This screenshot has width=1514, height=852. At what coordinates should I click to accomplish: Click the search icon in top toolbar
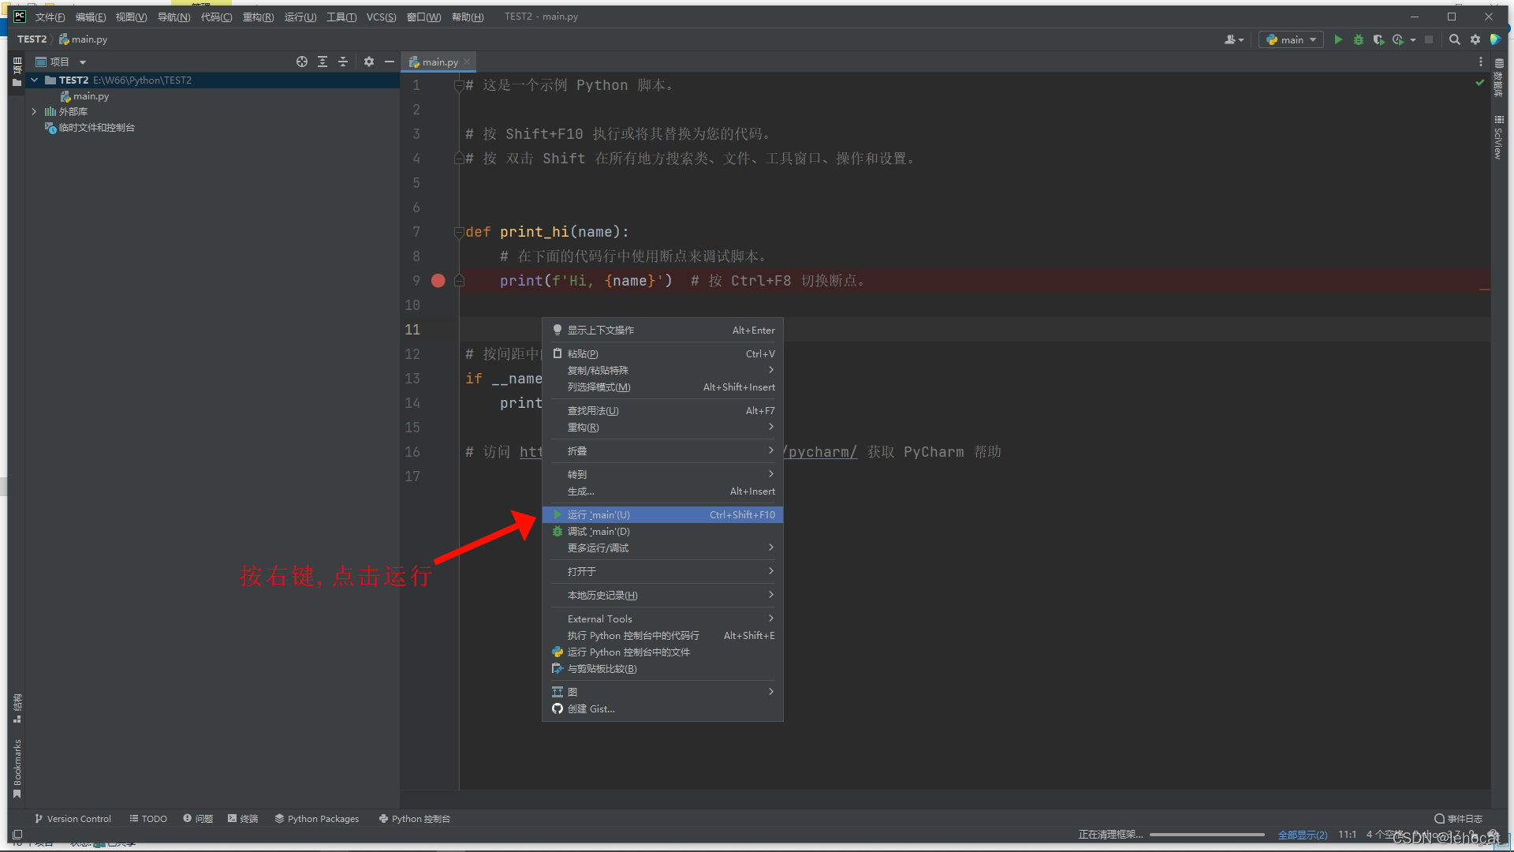point(1455,39)
